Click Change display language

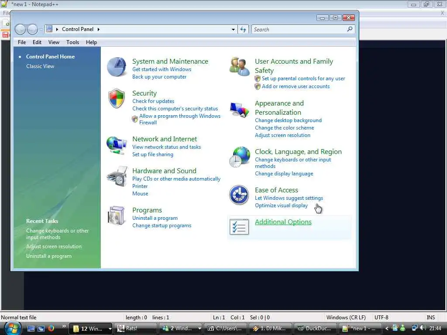284,174
